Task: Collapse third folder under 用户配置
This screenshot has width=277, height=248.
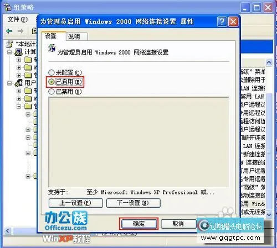Action: 19,106
